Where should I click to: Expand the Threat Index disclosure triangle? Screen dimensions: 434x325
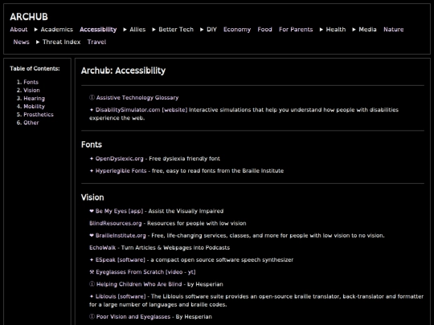[x=38, y=42]
